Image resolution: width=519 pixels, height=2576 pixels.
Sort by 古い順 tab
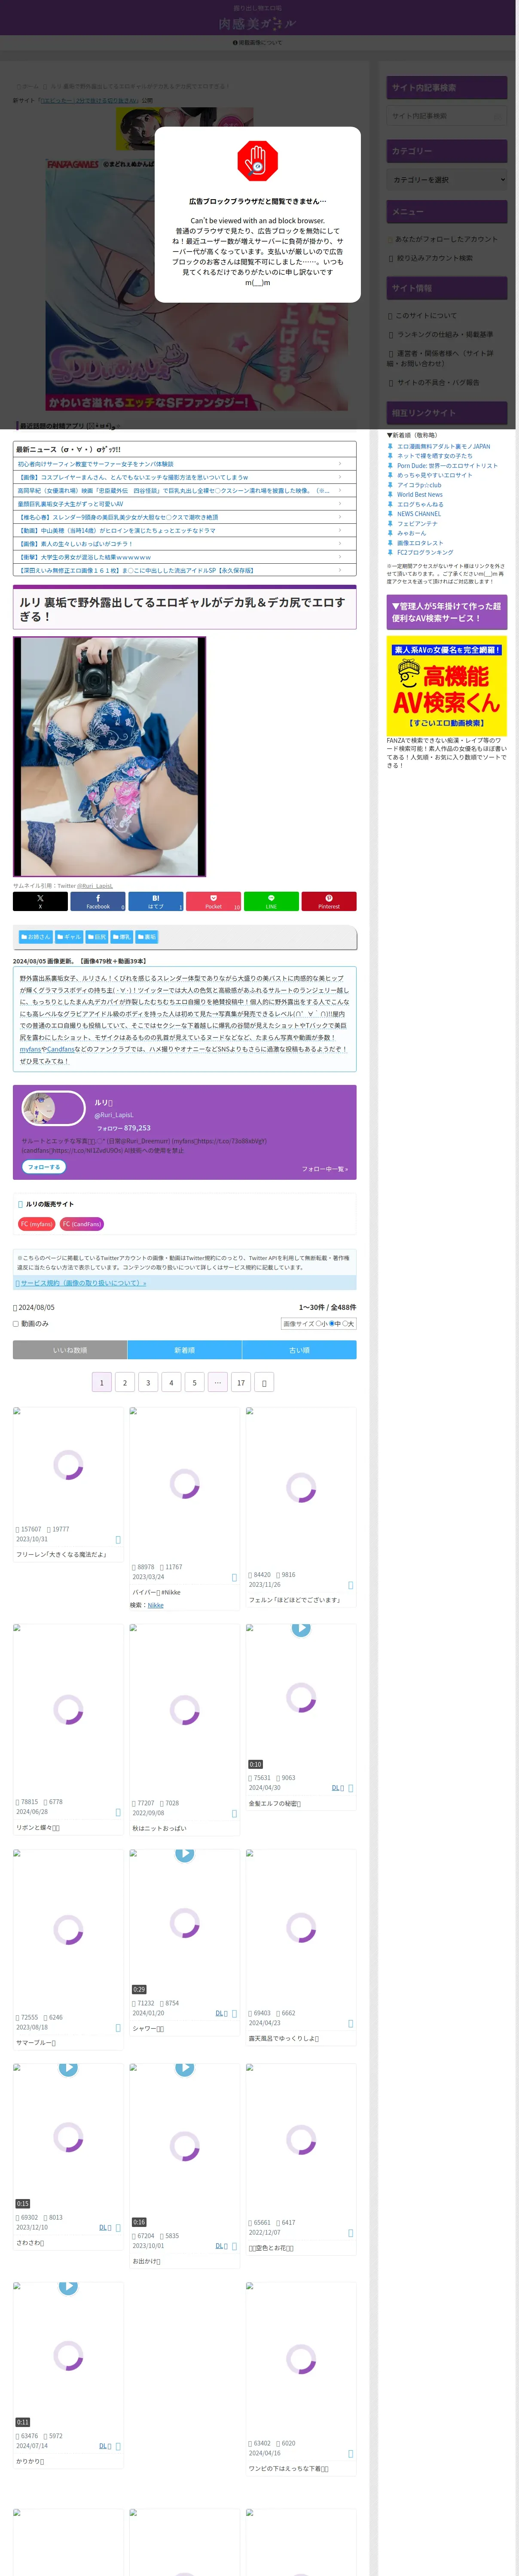(299, 1350)
